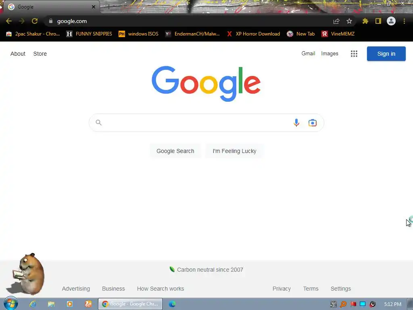Open the 2pac Shakur bookmark
The width and height of the screenshot is (413, 310).
click(33, 34)
